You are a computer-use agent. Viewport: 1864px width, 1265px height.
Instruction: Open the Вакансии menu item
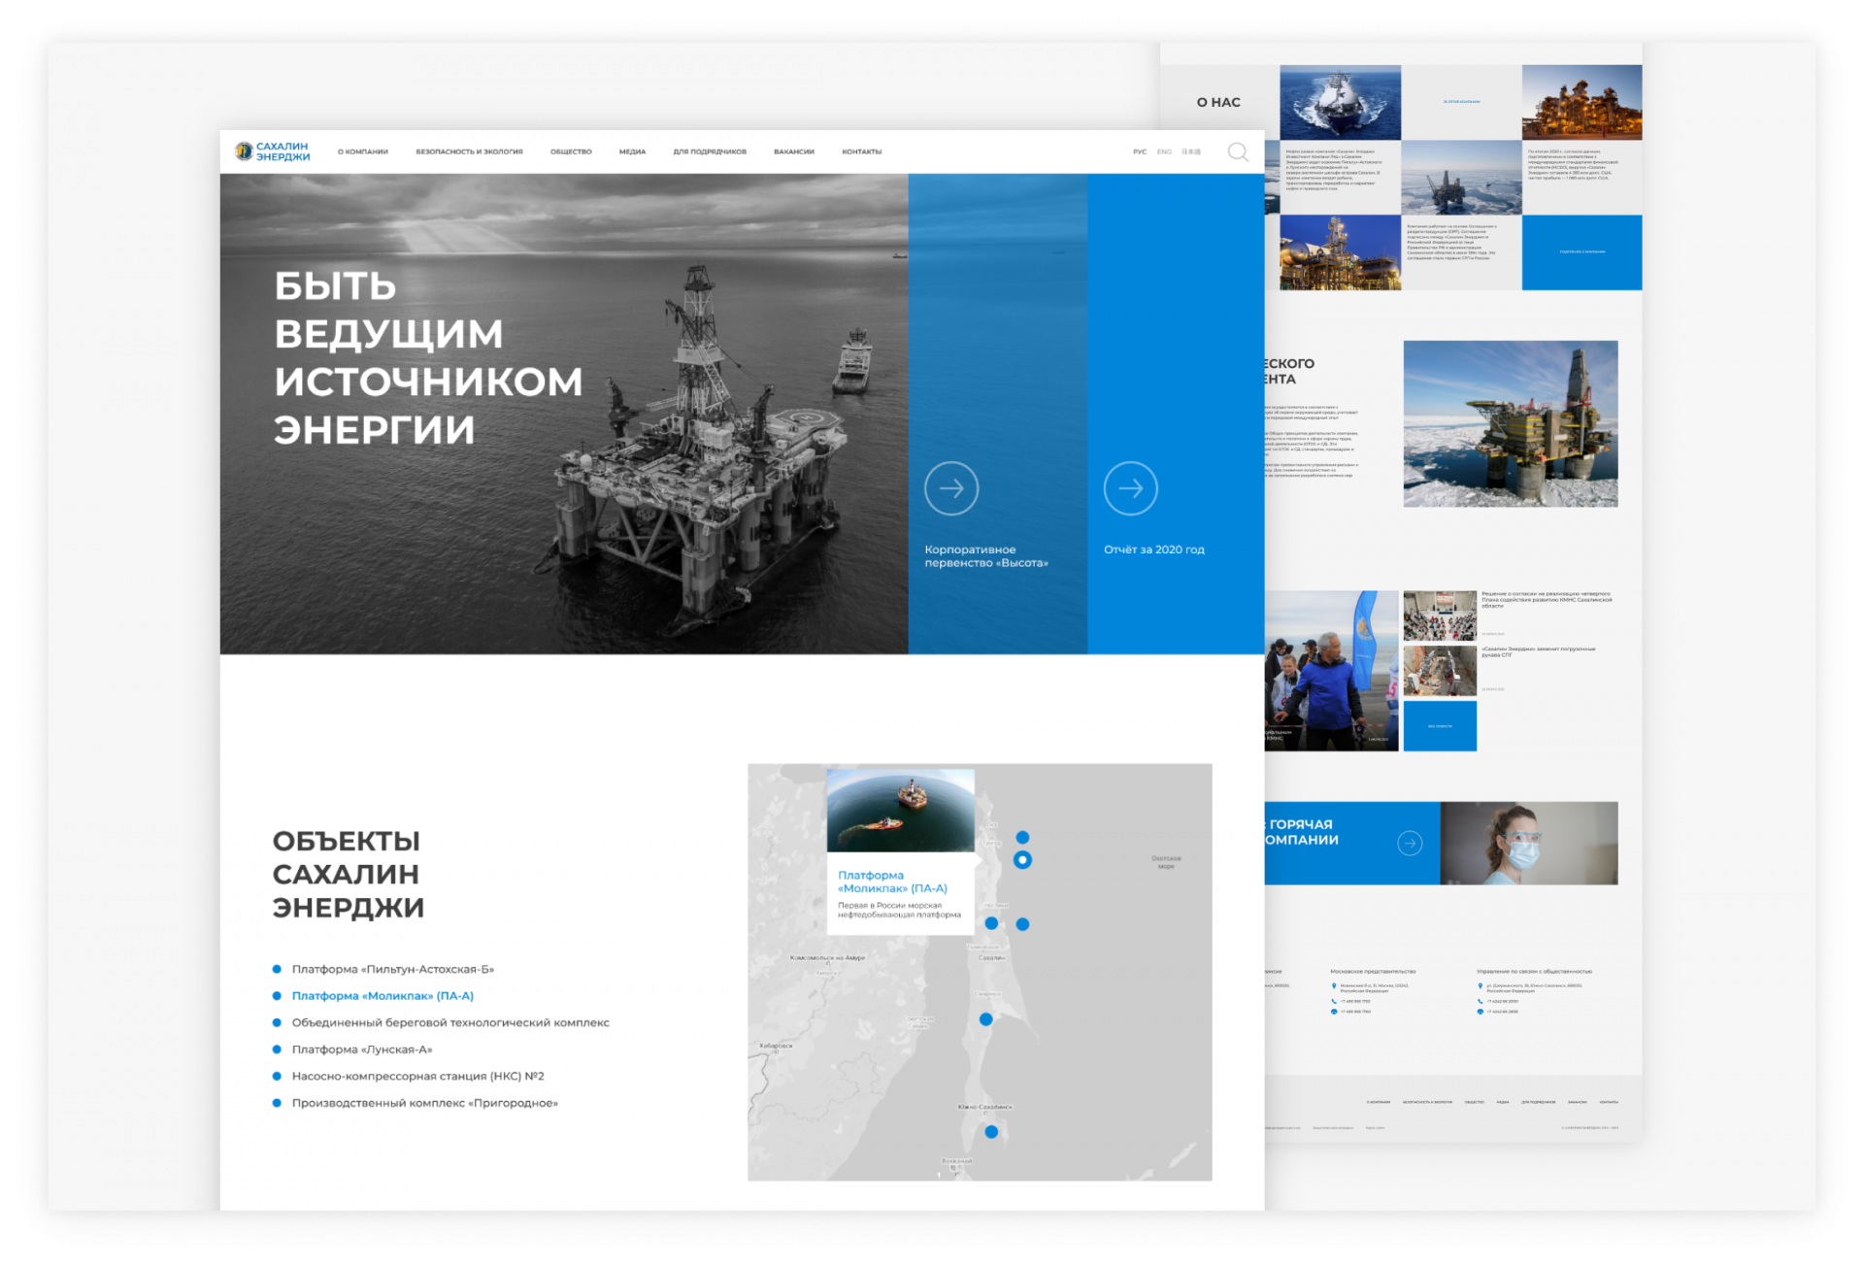tap(794, 151)
